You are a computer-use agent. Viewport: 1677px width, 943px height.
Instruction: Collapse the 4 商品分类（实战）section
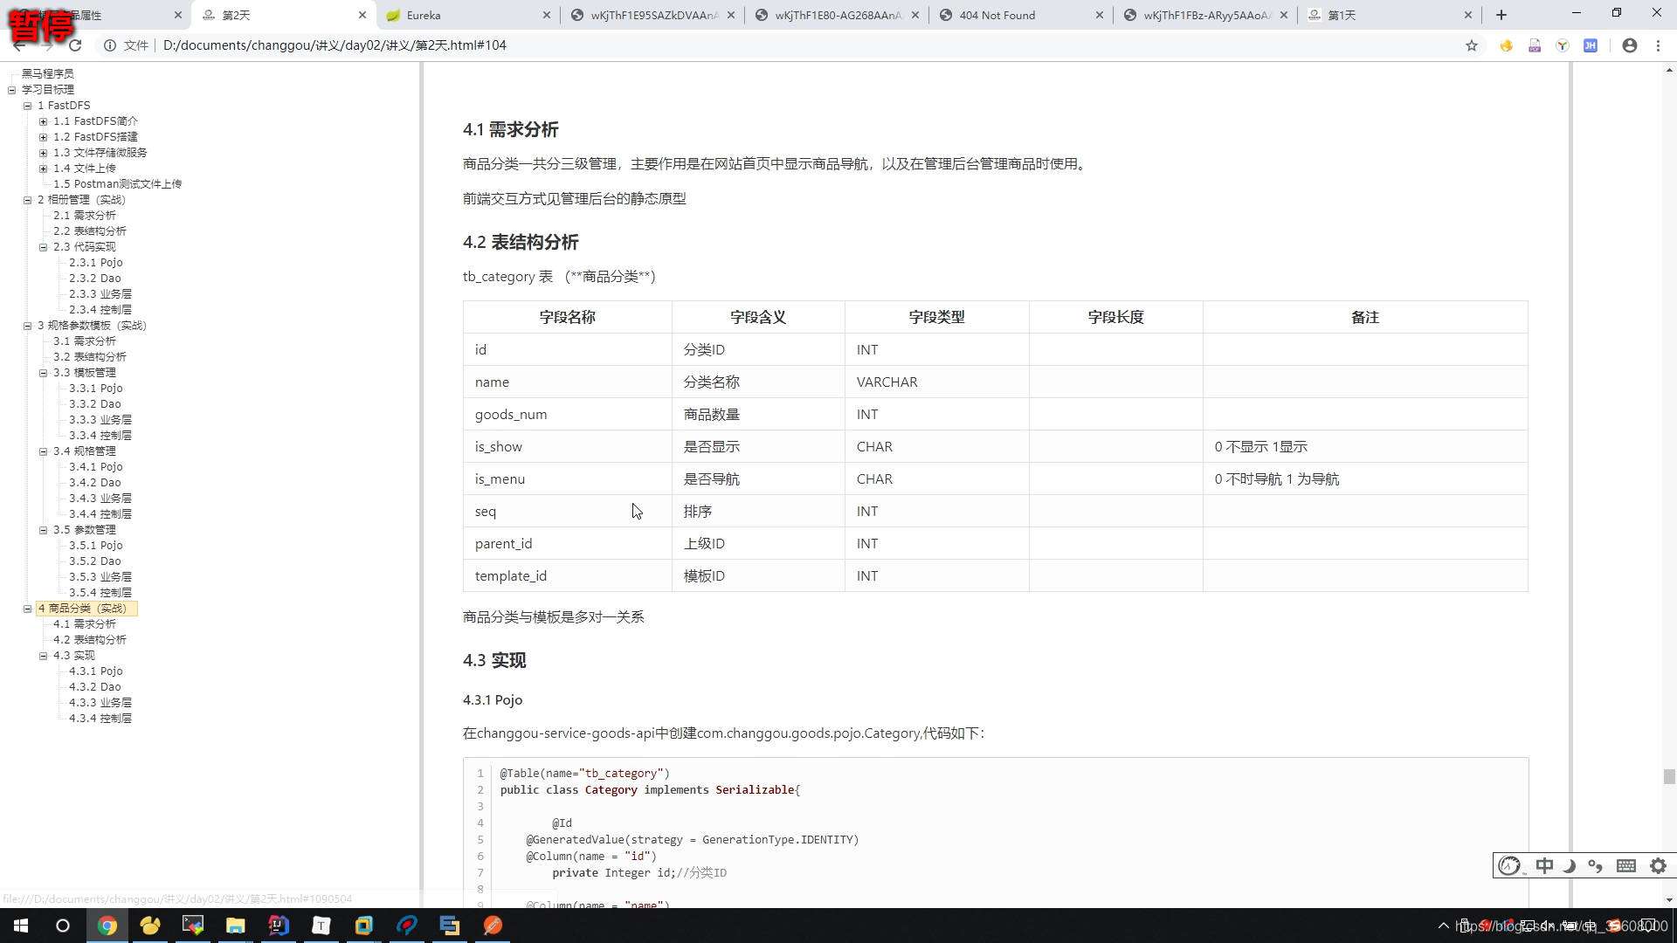(25, 608)
